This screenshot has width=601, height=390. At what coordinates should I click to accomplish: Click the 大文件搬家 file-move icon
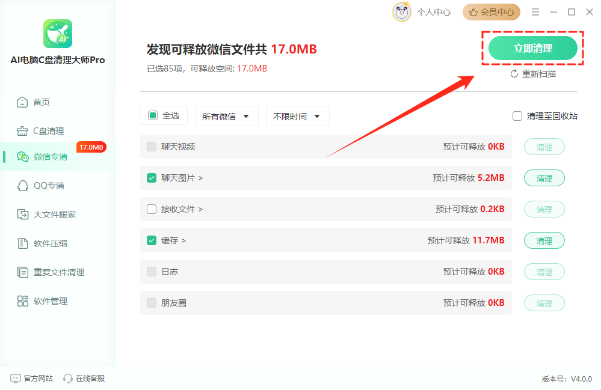pos(23,215)
